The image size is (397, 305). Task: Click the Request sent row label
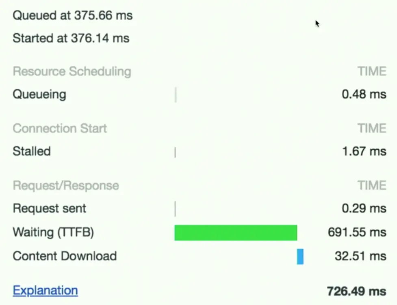click(50, 208)
